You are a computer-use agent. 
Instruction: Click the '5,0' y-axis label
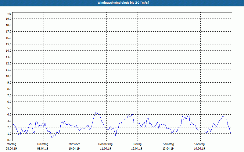9,108
